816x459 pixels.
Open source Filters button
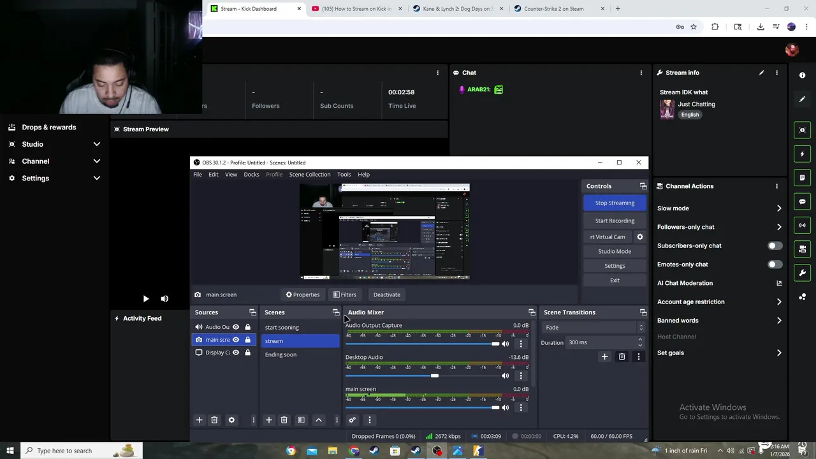click(344, 295)
